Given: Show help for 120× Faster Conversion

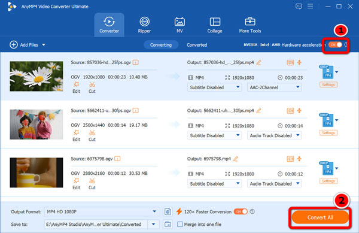Looking at the screenshot, I should pyautogui.click(x=252, y=211).
